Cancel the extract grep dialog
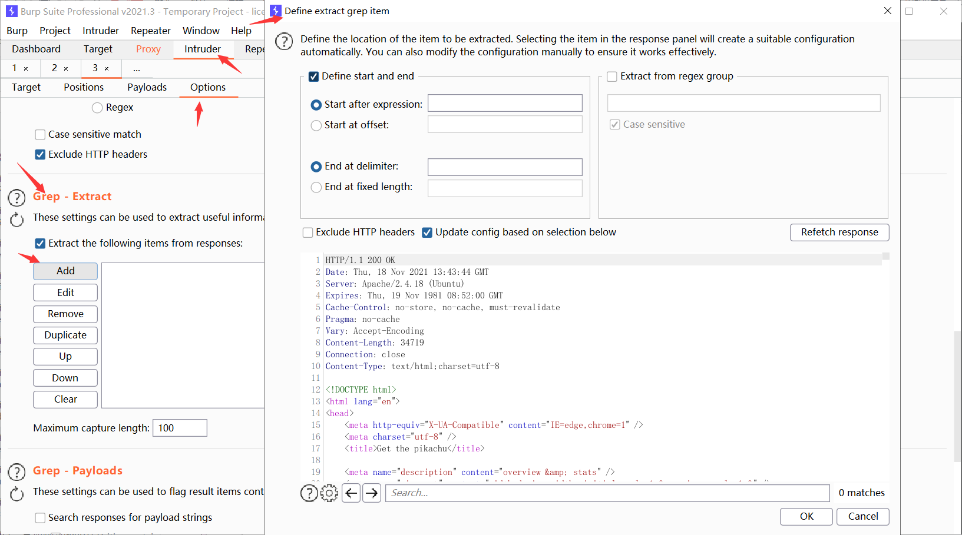This screenshot has height=535, width=962. pos(863,516)
